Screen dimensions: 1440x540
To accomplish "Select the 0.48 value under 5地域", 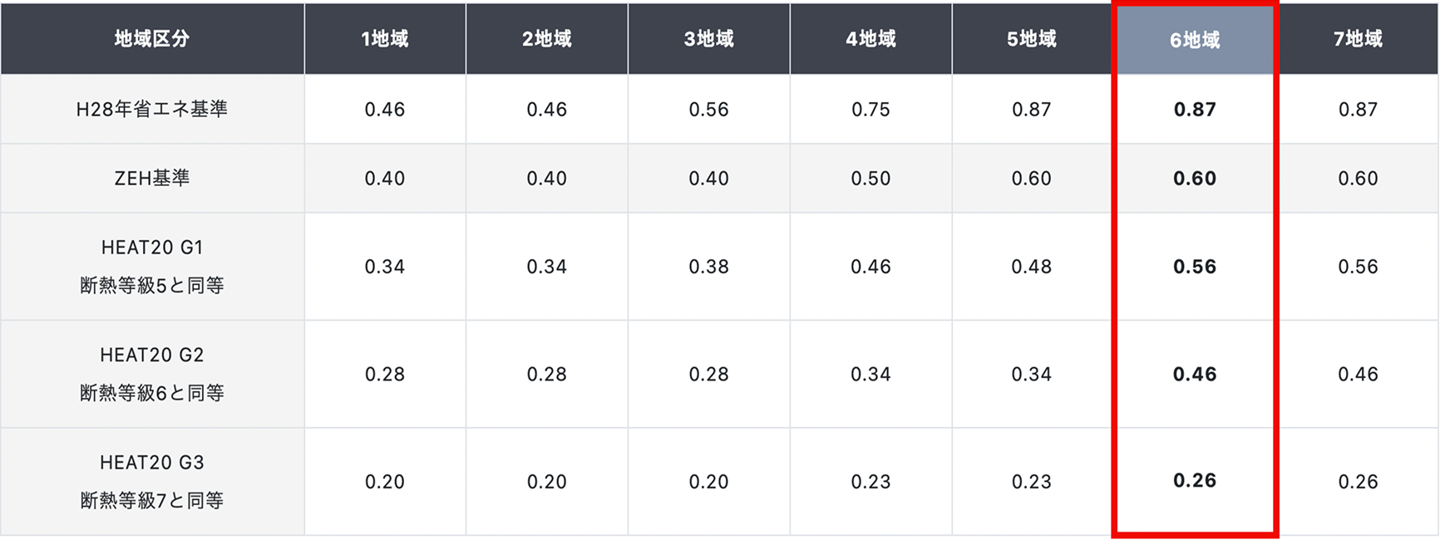I will [1031, 267].
